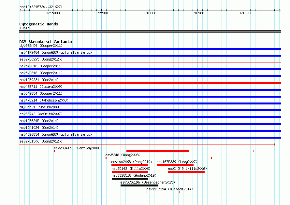Screen dimensions: 290x205
Task: Click nsv3328518 (Audano2019) label
Action: (x=134, y=175)
